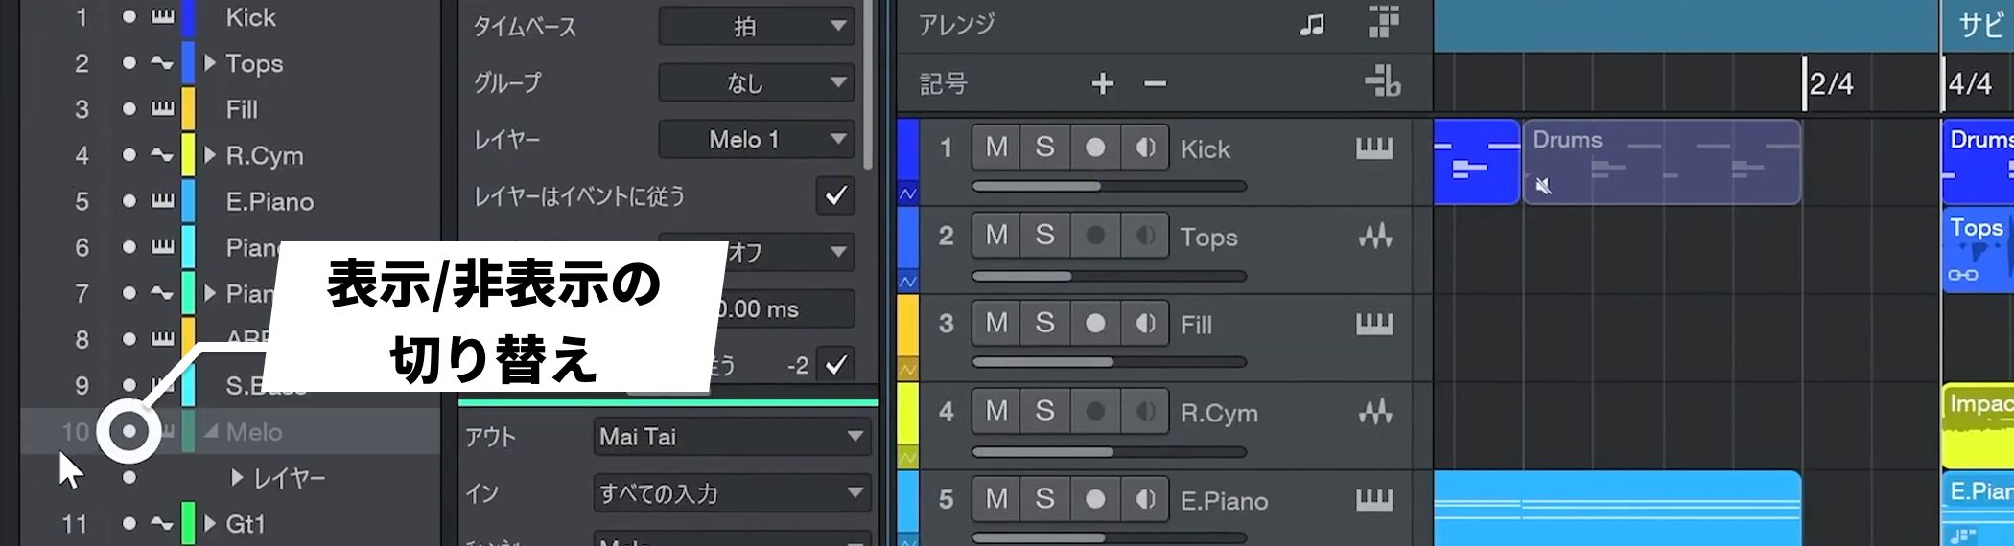Hide the Gt1 track via visibility dot
This screenshot has height=546, width=2014.
129,523
